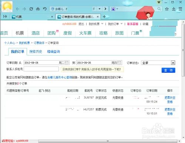This screenshot has width=185, height=143.
Task: Open the 订单状态 dropdown showing 全部
Action: click(158, 63)
